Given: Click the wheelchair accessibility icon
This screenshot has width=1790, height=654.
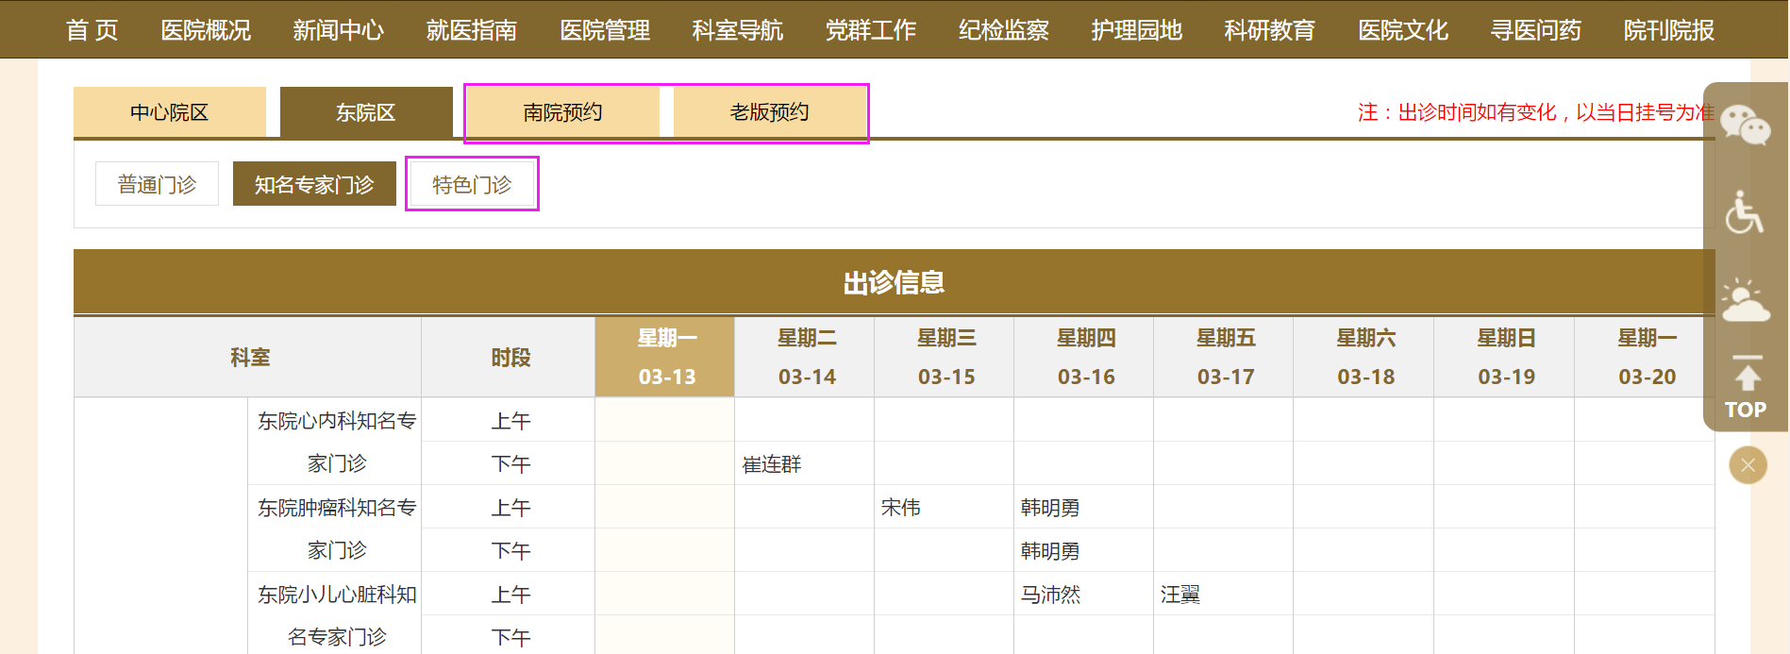Looking at the screenshot, I should (1744, 212).
